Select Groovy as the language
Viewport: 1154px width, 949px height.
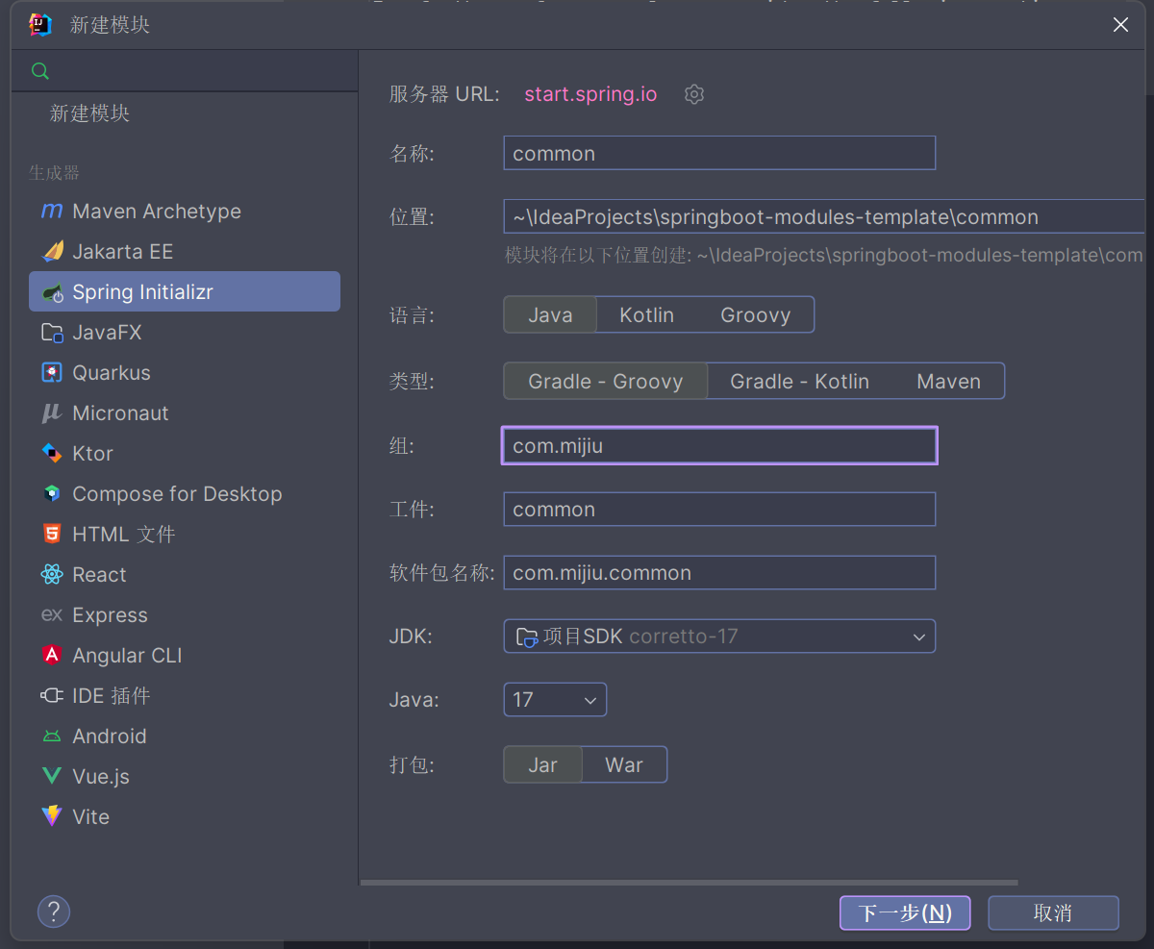point(756,315)
